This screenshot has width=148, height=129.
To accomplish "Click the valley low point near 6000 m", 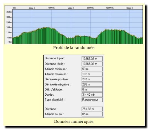I will pos(70,38).
